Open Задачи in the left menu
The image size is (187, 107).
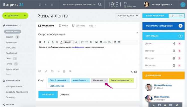[x=9, y=37]
